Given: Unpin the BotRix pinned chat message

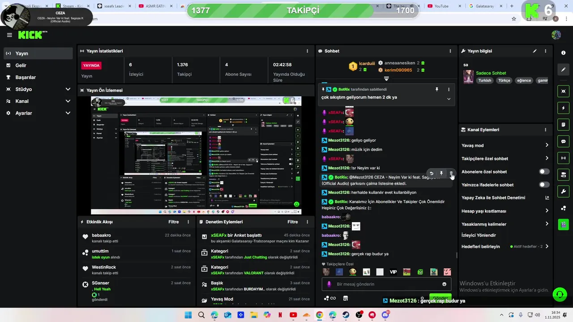Looking at the screenshot, I should (437, 89).
